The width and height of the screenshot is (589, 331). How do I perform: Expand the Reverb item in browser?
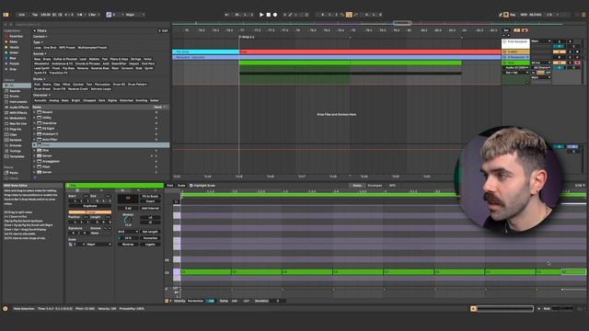pos(34,112)
